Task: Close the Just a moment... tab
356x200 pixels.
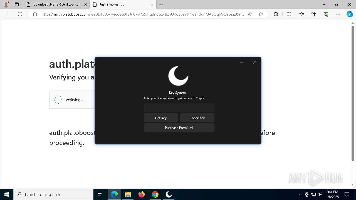Action: click(x=152, y=4)
